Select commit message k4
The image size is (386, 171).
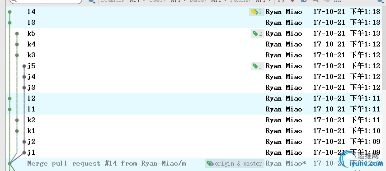point(31,44)
